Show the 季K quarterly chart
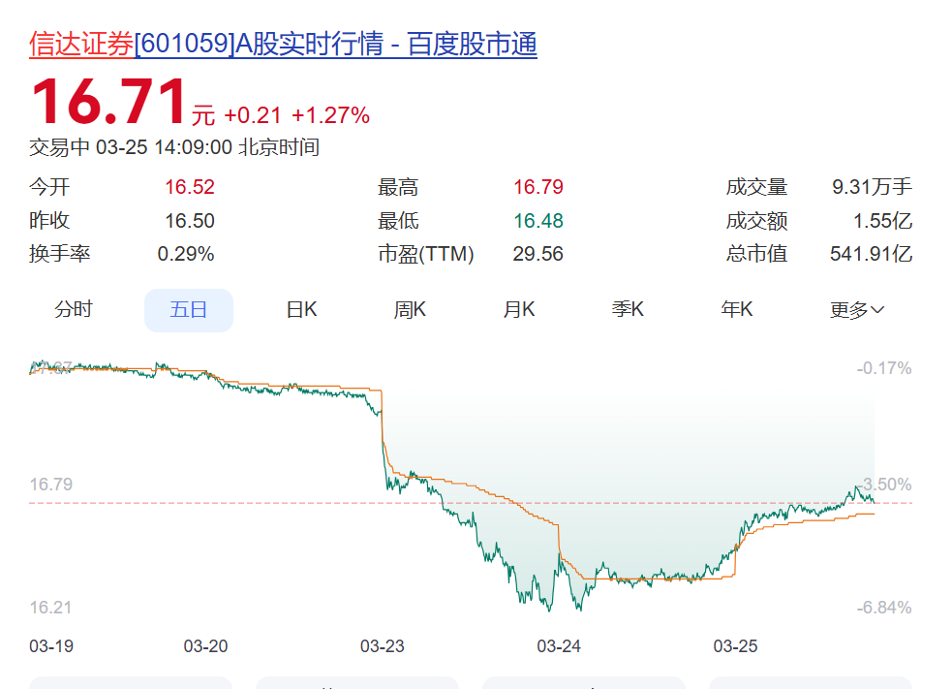Screen dimensions: 952x689 [628, 310]
